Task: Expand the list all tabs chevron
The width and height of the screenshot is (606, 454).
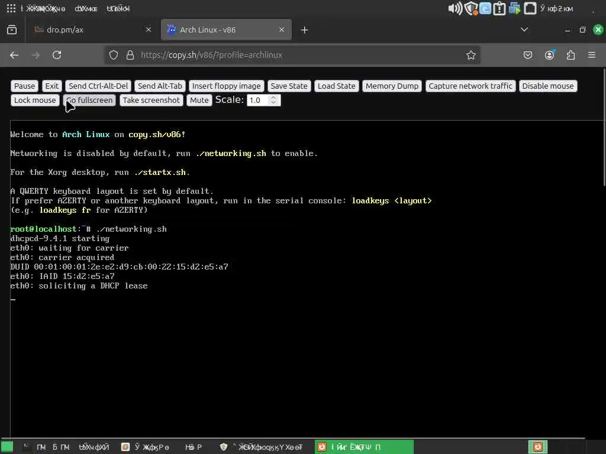Action: tap(524, 30)
